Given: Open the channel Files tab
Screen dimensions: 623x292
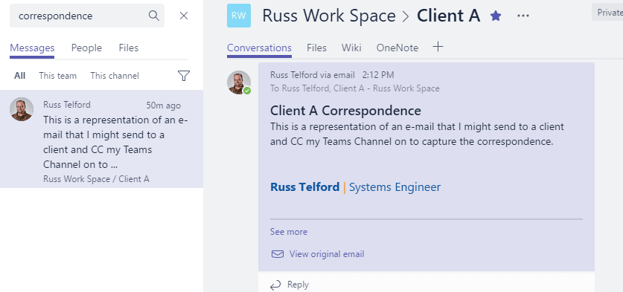Looking at the screenshot, I should click(316, 48).
